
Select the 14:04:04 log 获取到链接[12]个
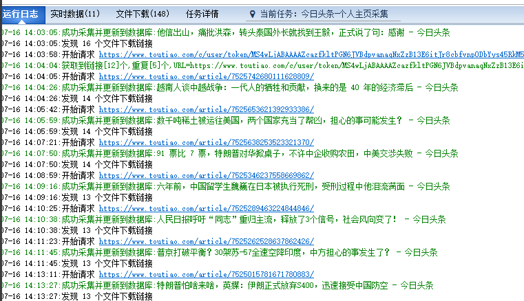pyautogui.click(x=262, y=65)
